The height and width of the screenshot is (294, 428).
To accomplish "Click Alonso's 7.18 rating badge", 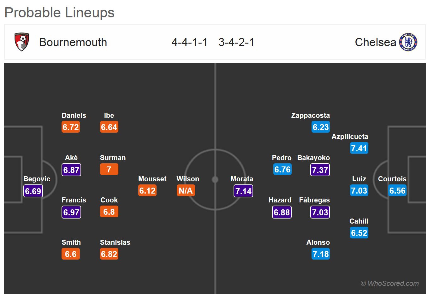I will pyautogui.click(x=320, y=254).
